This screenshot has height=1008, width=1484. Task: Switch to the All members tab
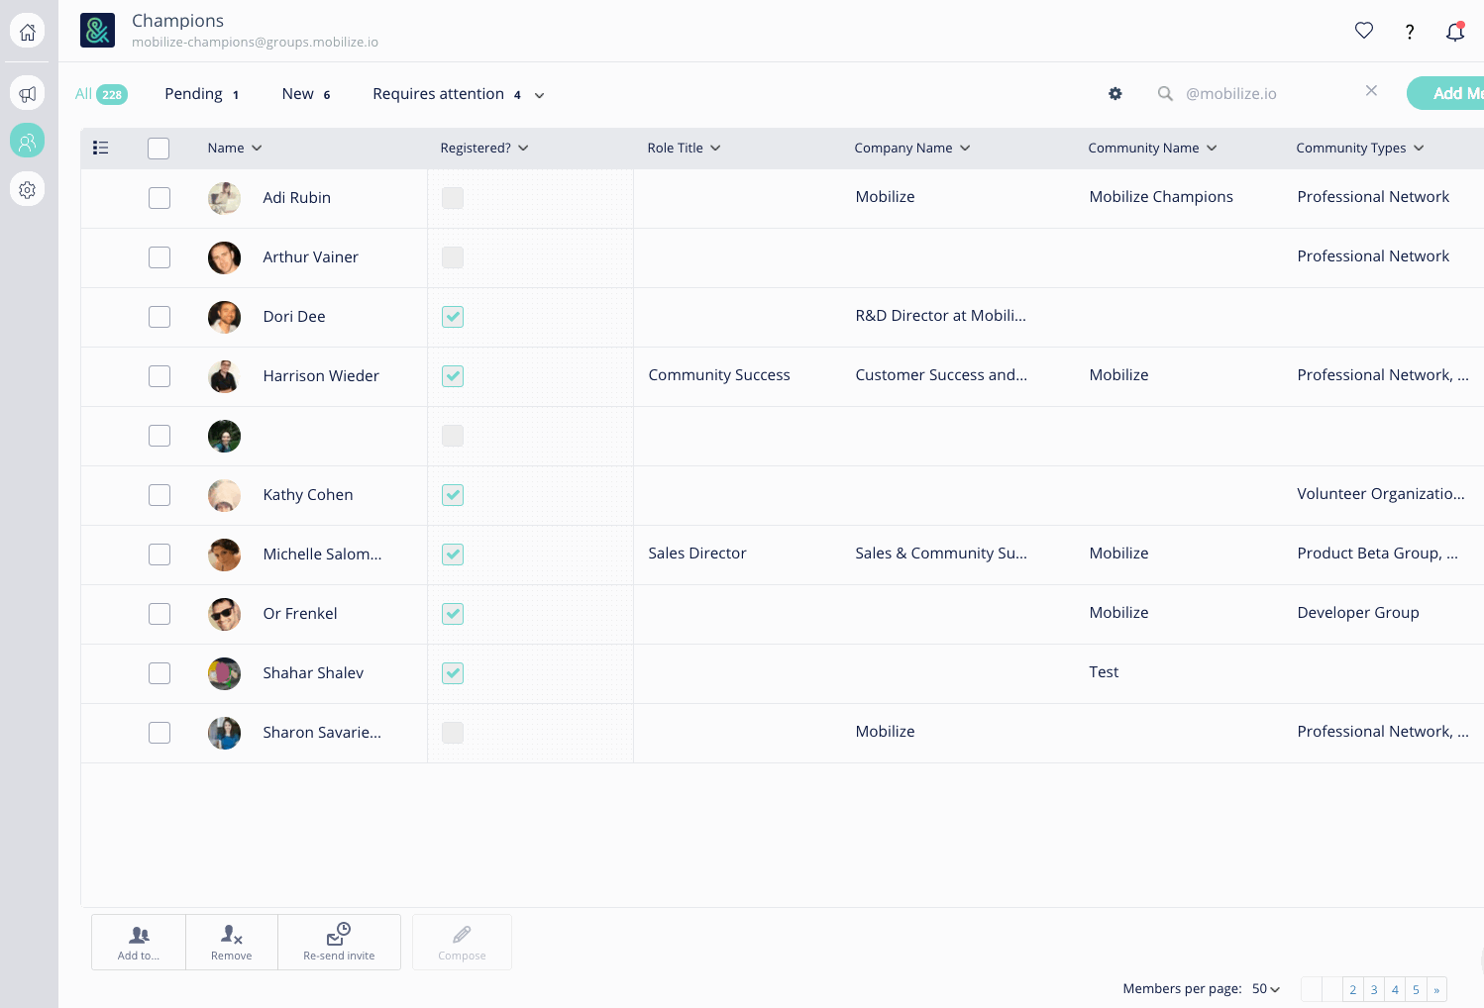click(x=101, y=94)
